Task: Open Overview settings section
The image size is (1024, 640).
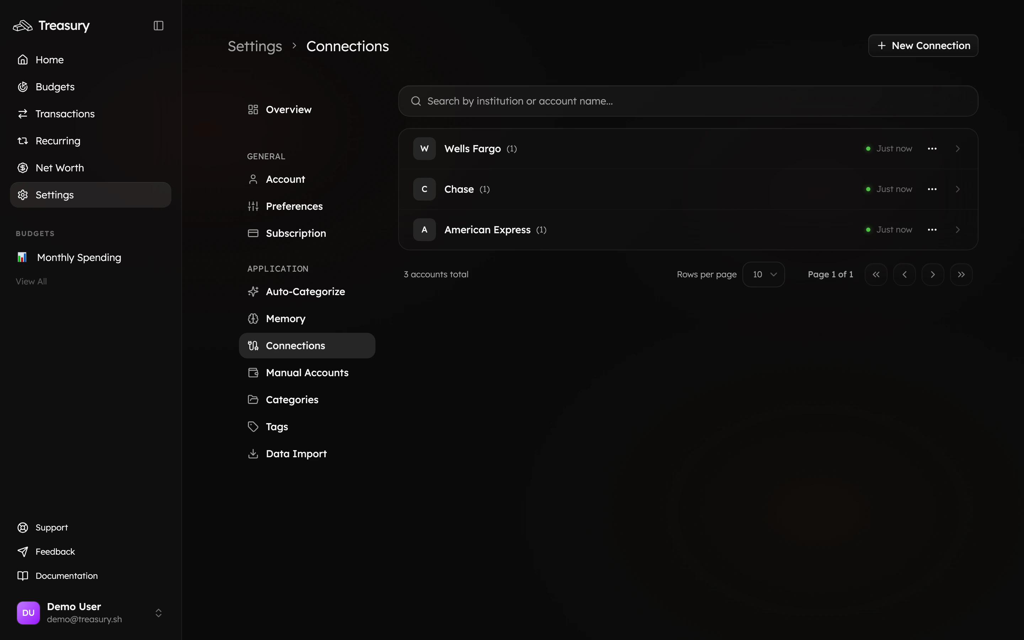Action: click(x=307, y=110)
